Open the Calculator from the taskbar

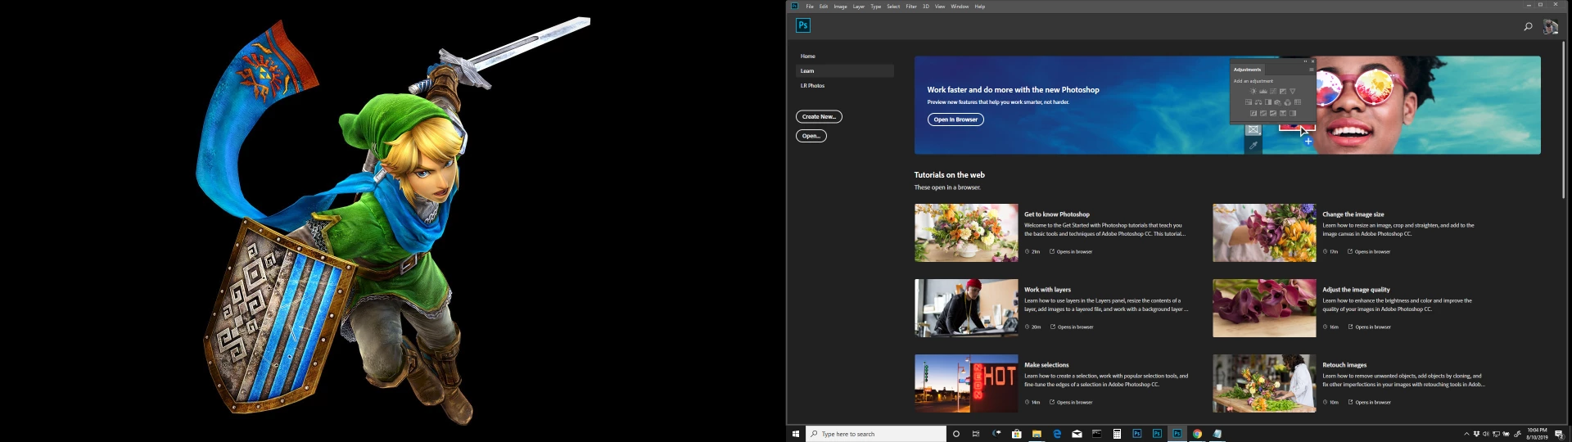1117,434
